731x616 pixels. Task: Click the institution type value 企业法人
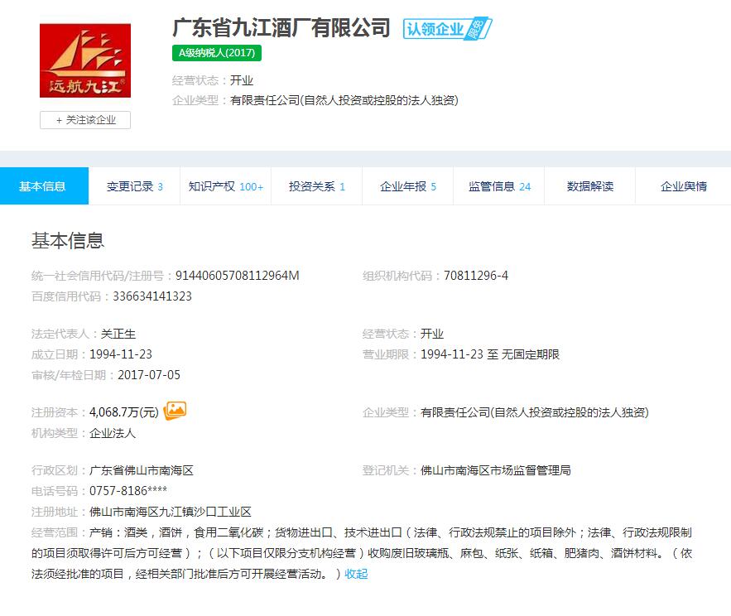click(113, 433)
